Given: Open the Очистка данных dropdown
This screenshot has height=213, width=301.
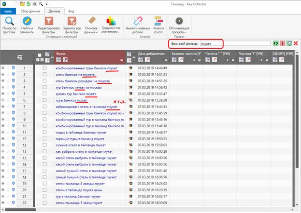Looking at the screenshot, I should (x=91, y=25).
